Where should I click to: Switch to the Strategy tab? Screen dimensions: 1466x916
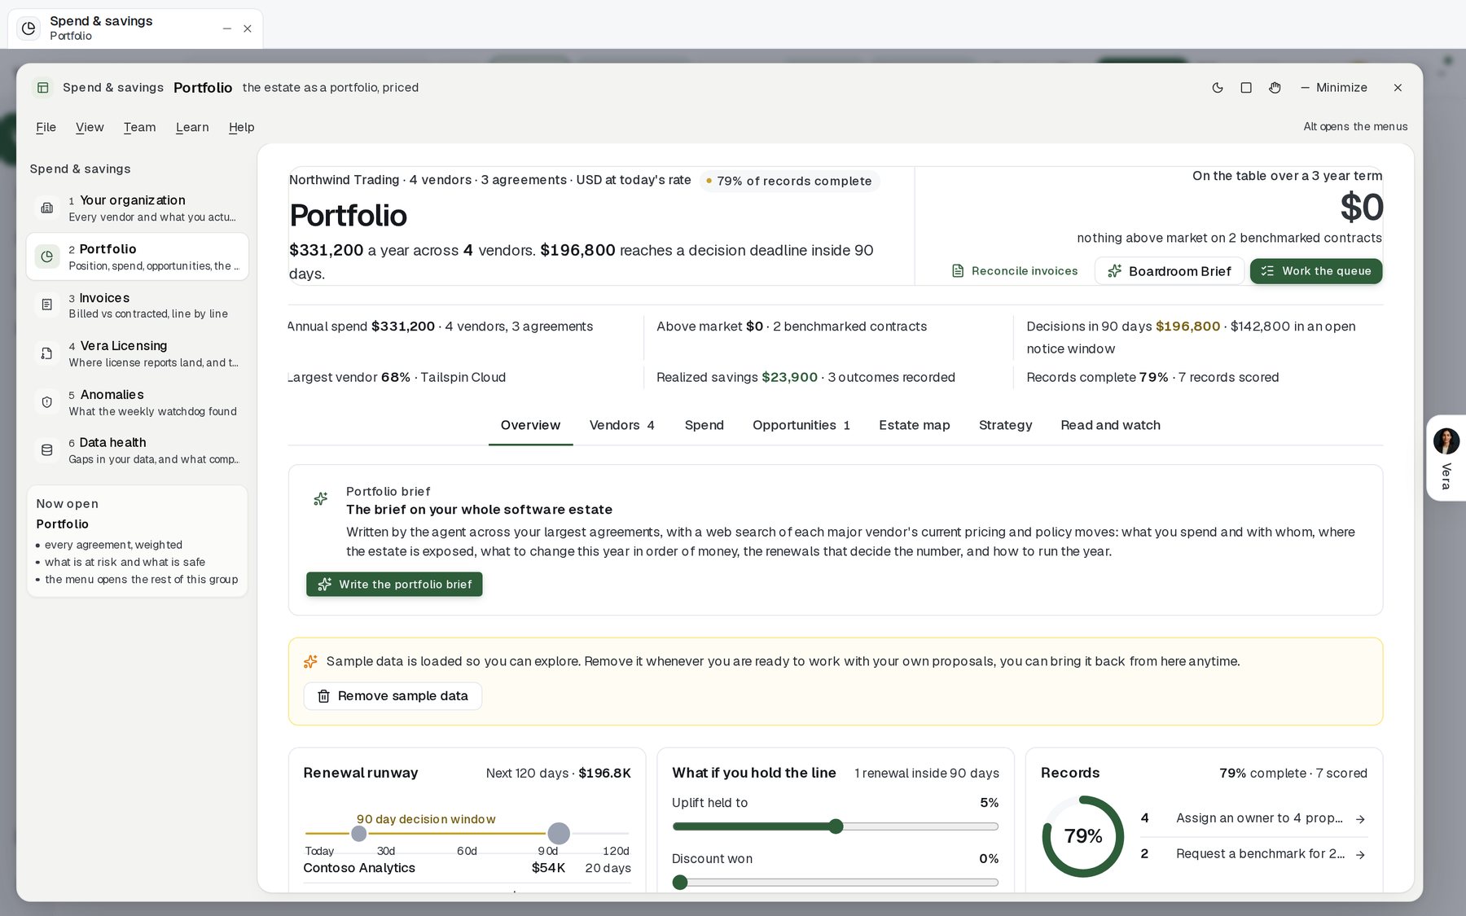[1005, 425]
